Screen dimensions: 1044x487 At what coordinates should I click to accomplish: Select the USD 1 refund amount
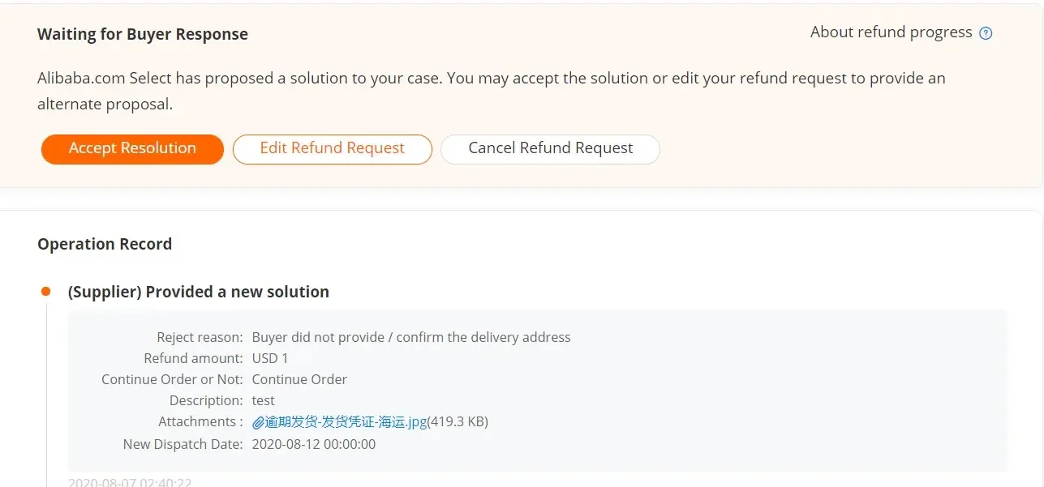click(x=270, y=358)
